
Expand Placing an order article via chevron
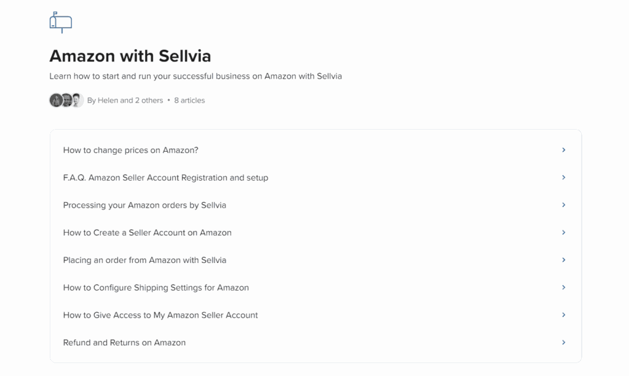click(564, 260)
